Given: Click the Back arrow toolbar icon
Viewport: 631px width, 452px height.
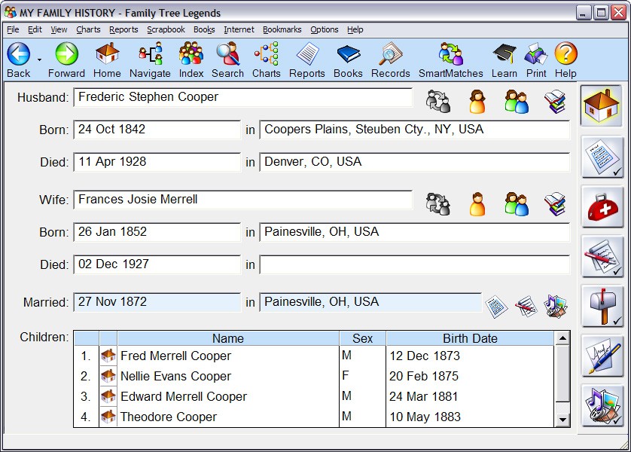Looking at the screenshot, I should point(19,53).
